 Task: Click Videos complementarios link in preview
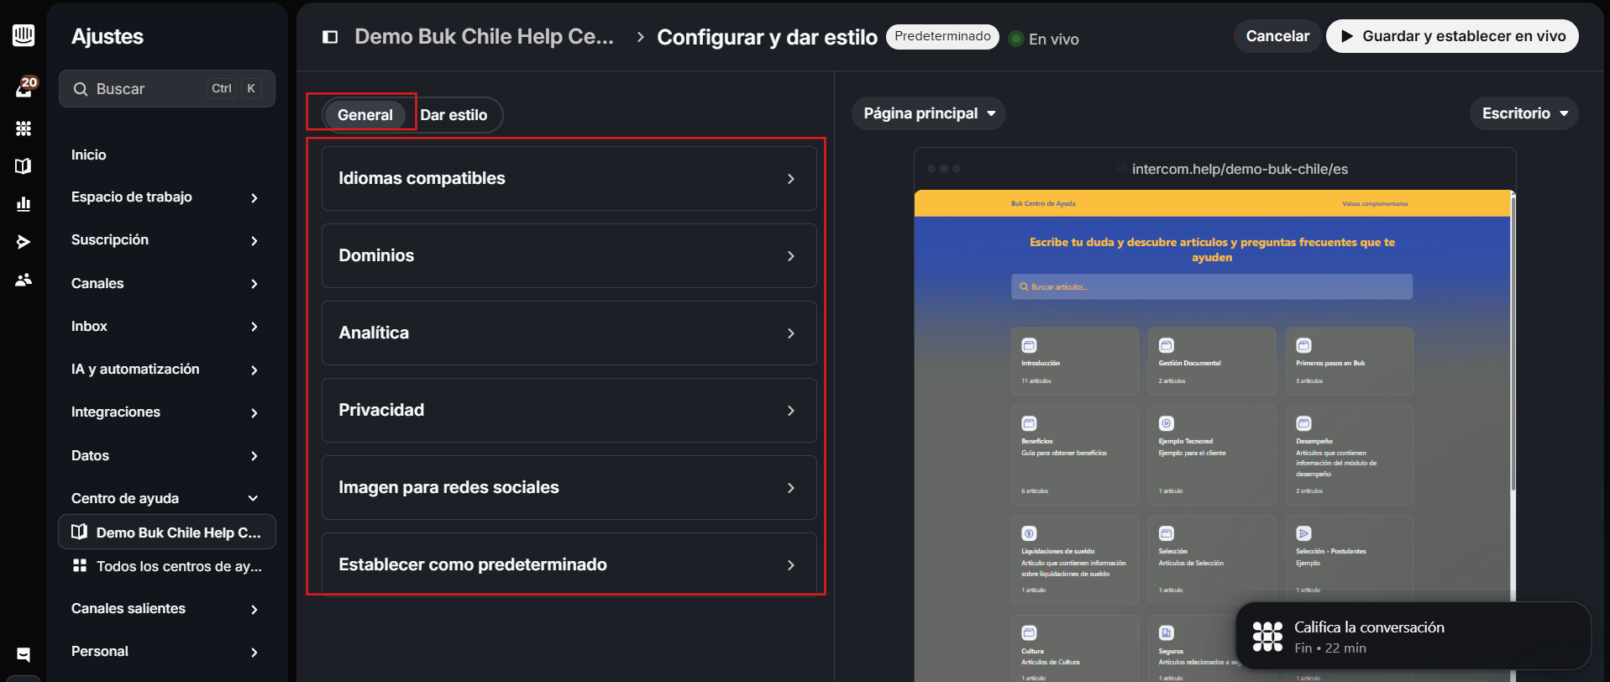(x=1375, y=203)
